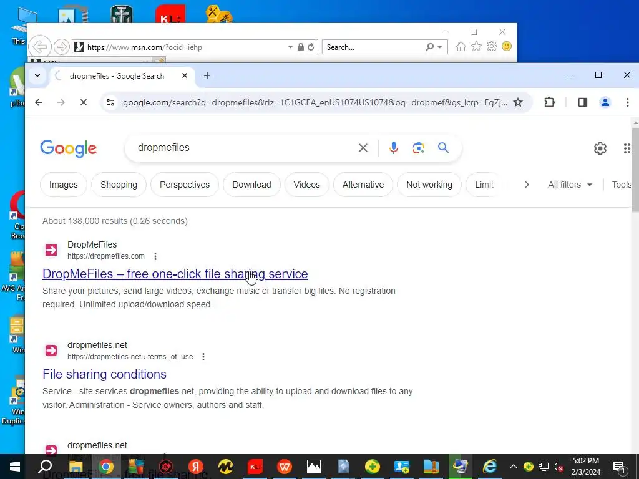The height and width of the screenshot is (479, 639).
Task: Open Yandex browser from taskbar
Action: 195,467
